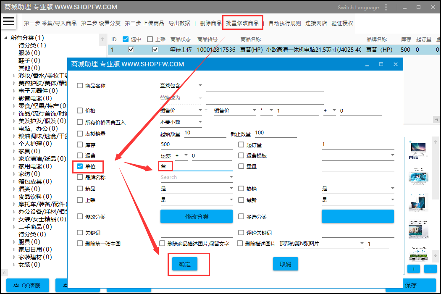Image resolution: width=441 pixels, height=294 pixels.
Task: Click the thumbnail list scroll-up arrow
Action: pos(435,142)
